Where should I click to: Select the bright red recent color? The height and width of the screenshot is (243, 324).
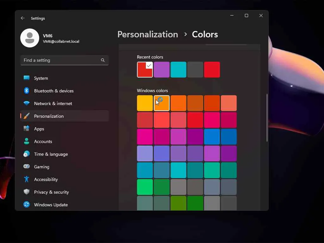[212, 70]
